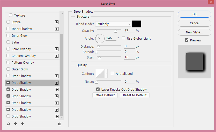Tick the Color Overlay checkbox
This screenshot has height=132, width=216.
[8, 49]
